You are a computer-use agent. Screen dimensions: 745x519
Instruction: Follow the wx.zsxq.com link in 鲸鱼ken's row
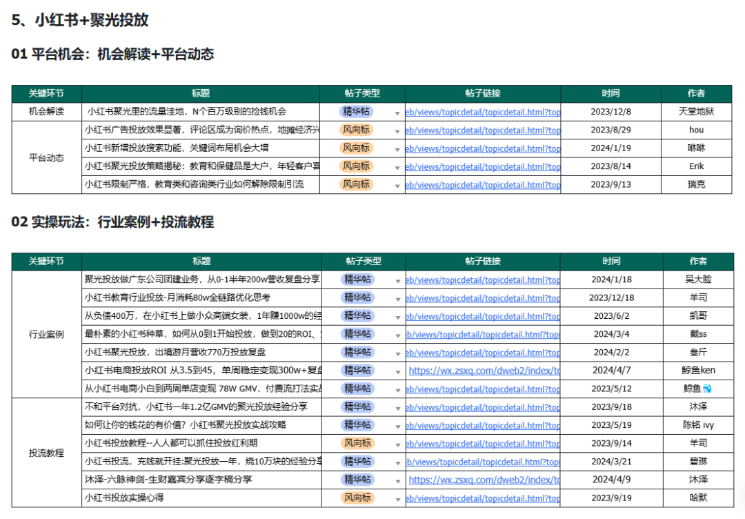click(x=483, y=371)
